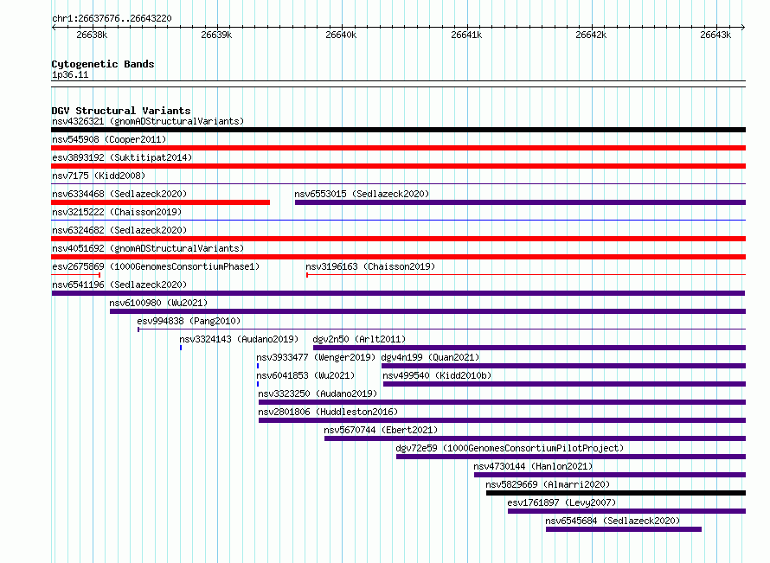Click the 26640k ruler tick label
The image size is (770, 563).
pos(341,35)
